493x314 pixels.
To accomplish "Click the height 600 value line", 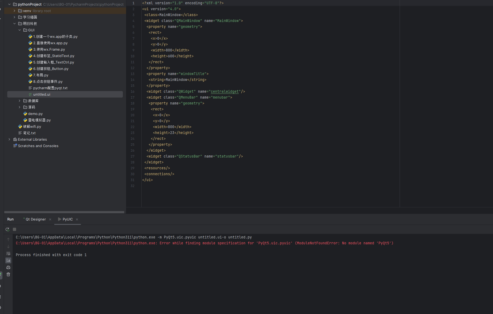I will coord(172,56).
